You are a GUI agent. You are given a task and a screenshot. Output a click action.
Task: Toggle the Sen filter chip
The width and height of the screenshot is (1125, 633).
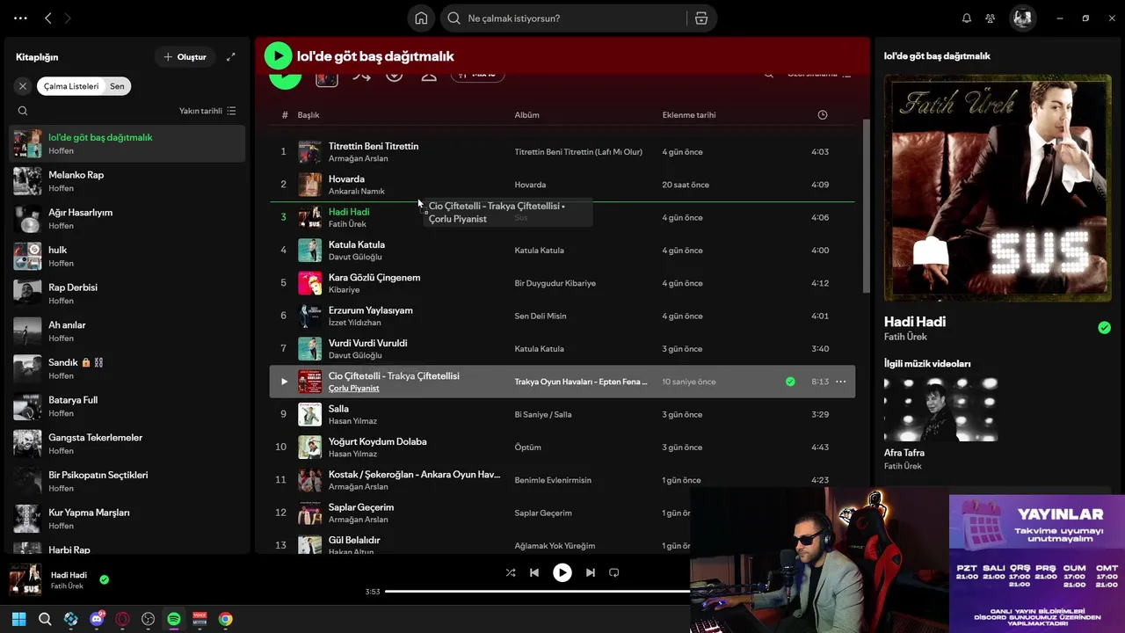coord(117,86)
